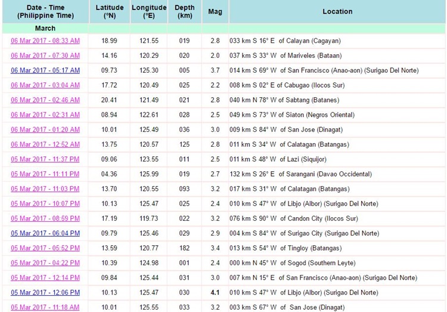Viewport: 447px width, 312px height.
Task: Select the 182 depth value
Action: tap(184, 248)
